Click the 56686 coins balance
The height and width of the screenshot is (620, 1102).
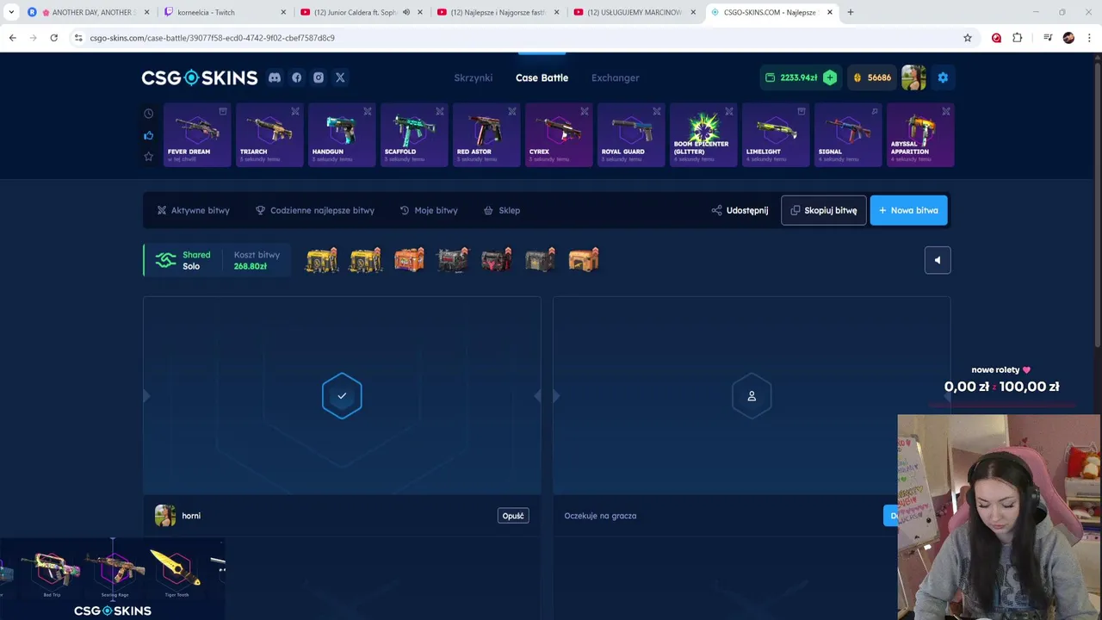pos(872,77)
